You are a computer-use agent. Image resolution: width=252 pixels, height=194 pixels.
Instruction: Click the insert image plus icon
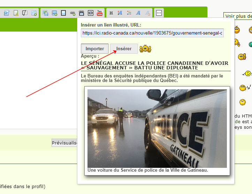(x=54, y=13)
